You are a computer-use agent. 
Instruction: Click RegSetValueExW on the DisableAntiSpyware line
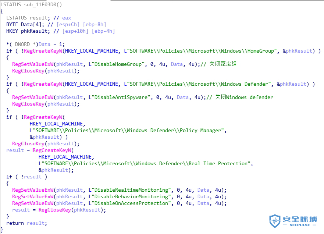coord(33,97)
